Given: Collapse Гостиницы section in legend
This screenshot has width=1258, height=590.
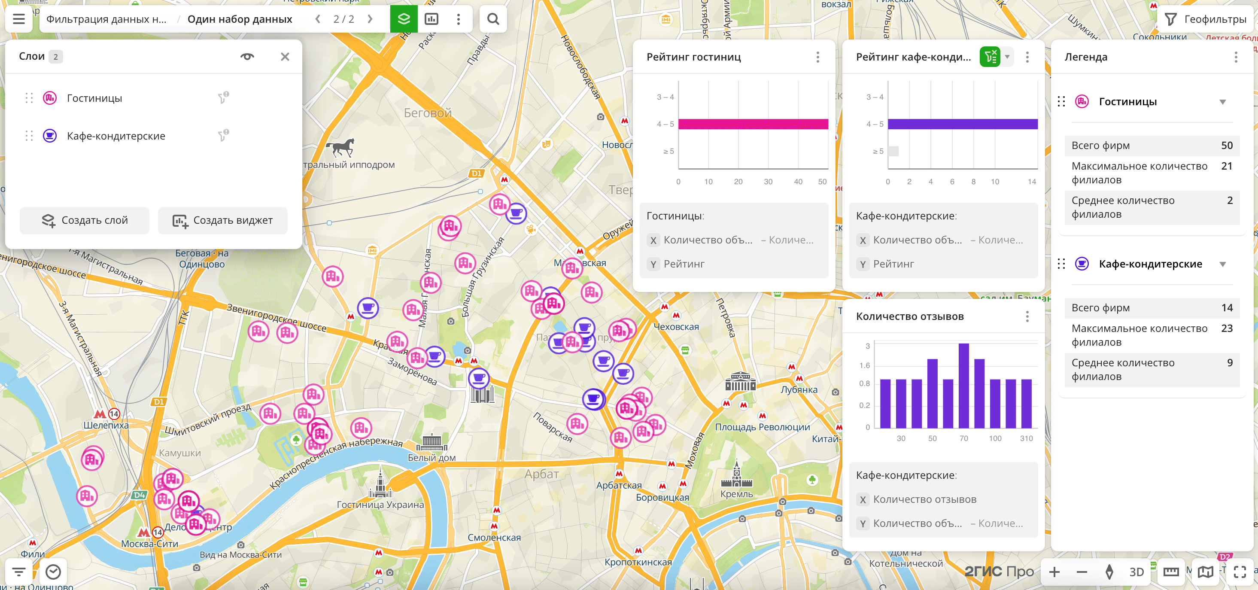Looking at the screenshot, I should click(x=1222, y=102).
